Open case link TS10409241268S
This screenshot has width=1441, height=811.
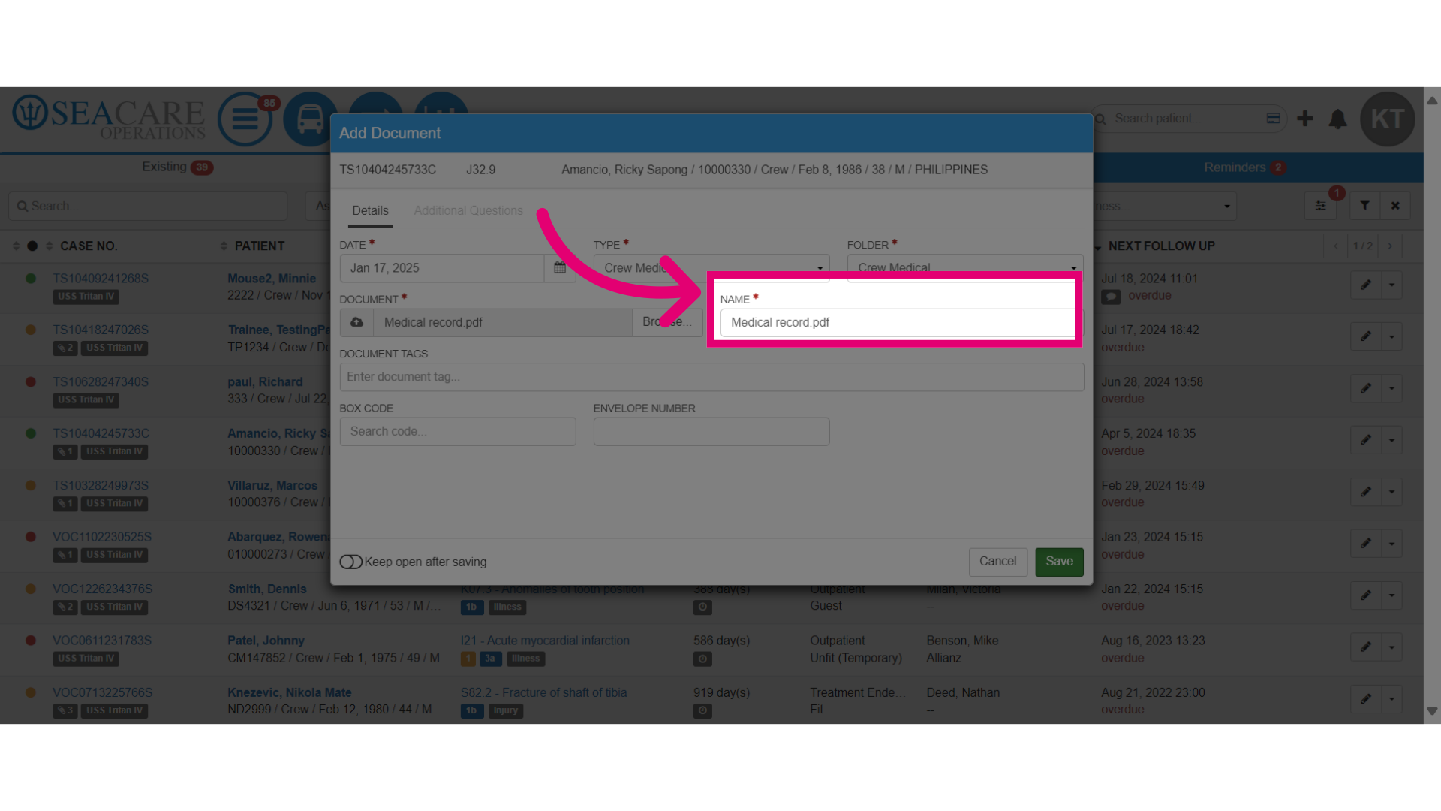[101, 279]
